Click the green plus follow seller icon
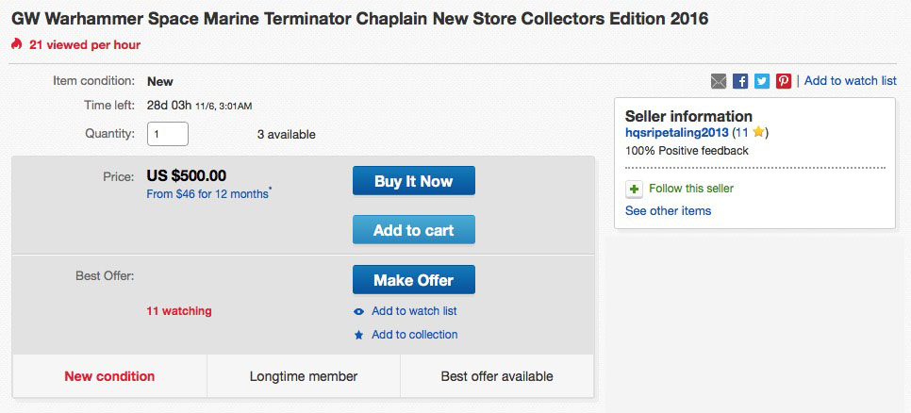Image resolution: width=911 pixels, height=413 pixels. tap(634, 190)
